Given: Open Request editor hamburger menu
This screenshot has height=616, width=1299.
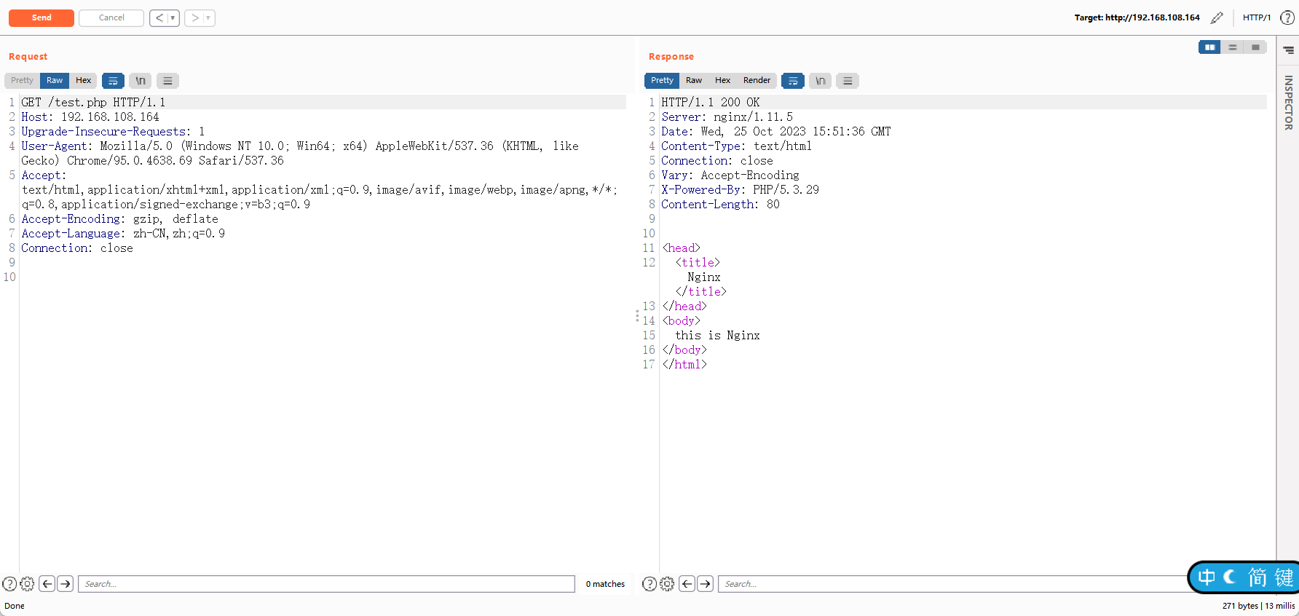Looking at the screenshot, I should tap(167, 81).
